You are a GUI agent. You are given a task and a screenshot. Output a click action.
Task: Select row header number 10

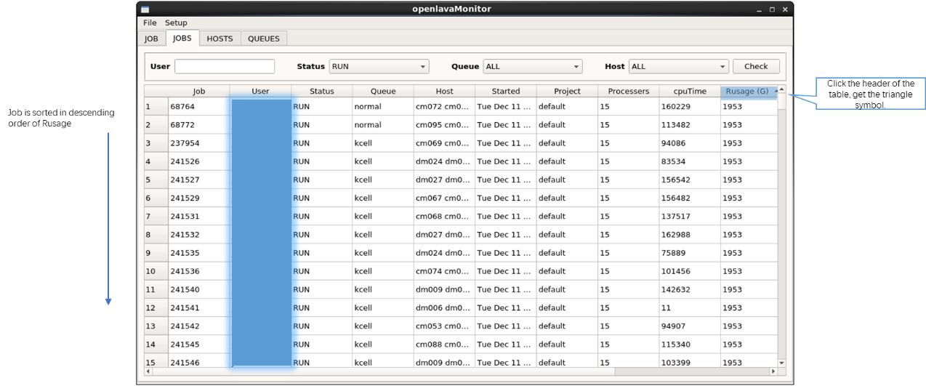pyautogui.click(x=156, y=271)
